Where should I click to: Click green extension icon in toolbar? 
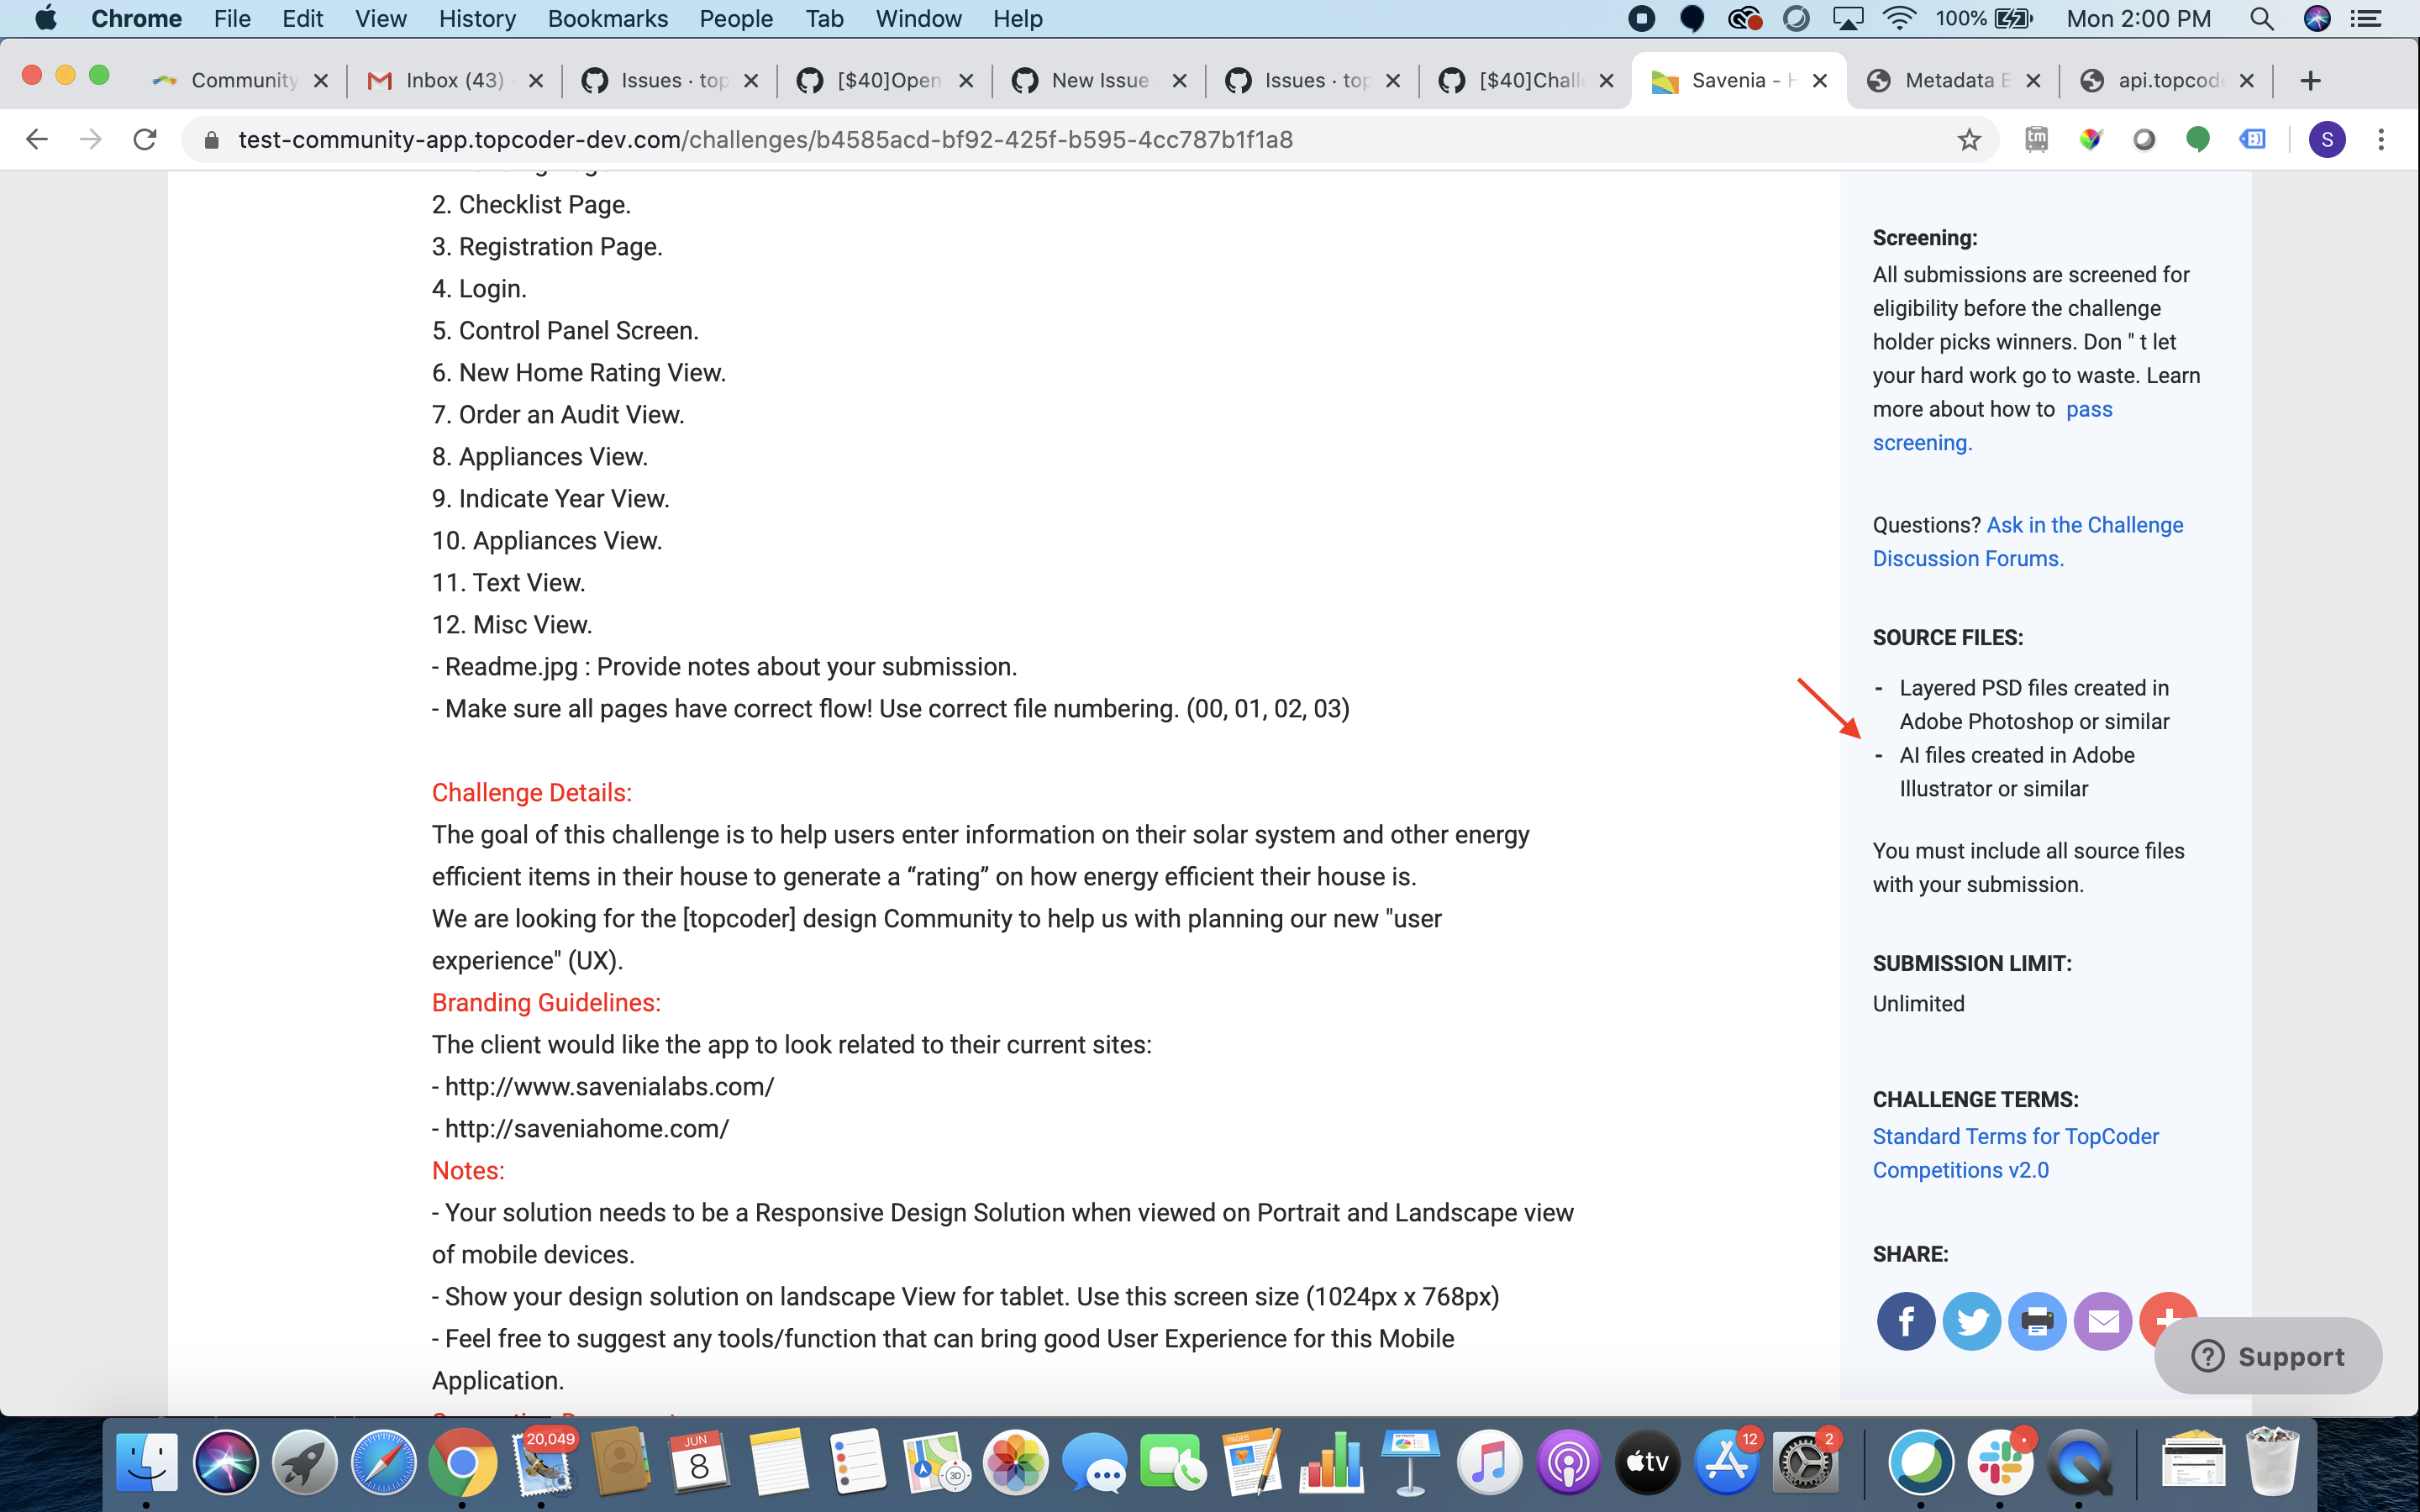coord(2197,139)
